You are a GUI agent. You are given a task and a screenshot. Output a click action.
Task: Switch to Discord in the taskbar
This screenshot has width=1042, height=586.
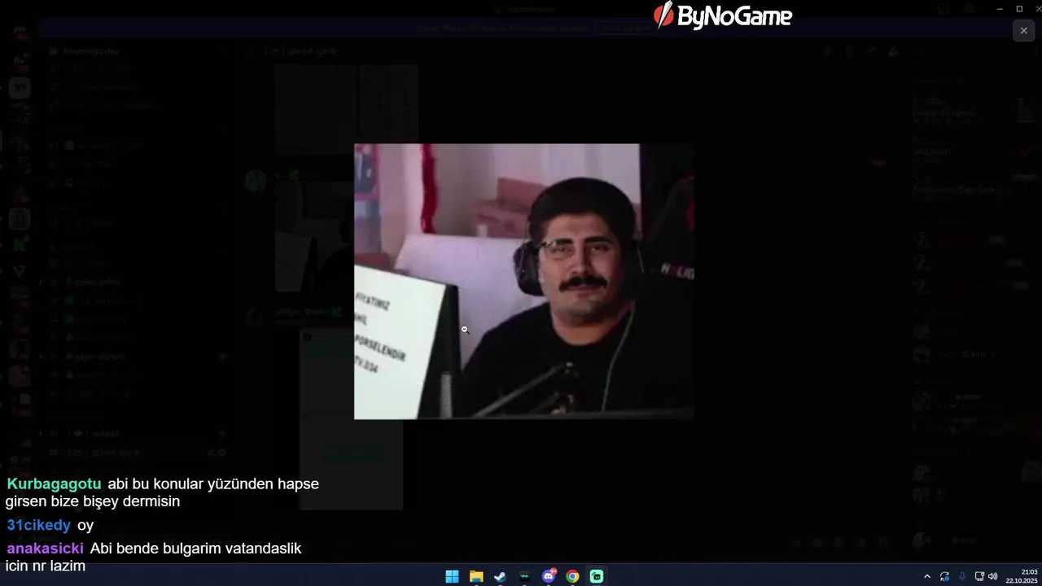click(549, 576)
